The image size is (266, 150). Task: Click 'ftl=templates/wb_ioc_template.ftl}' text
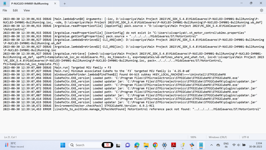click(31, 64)
